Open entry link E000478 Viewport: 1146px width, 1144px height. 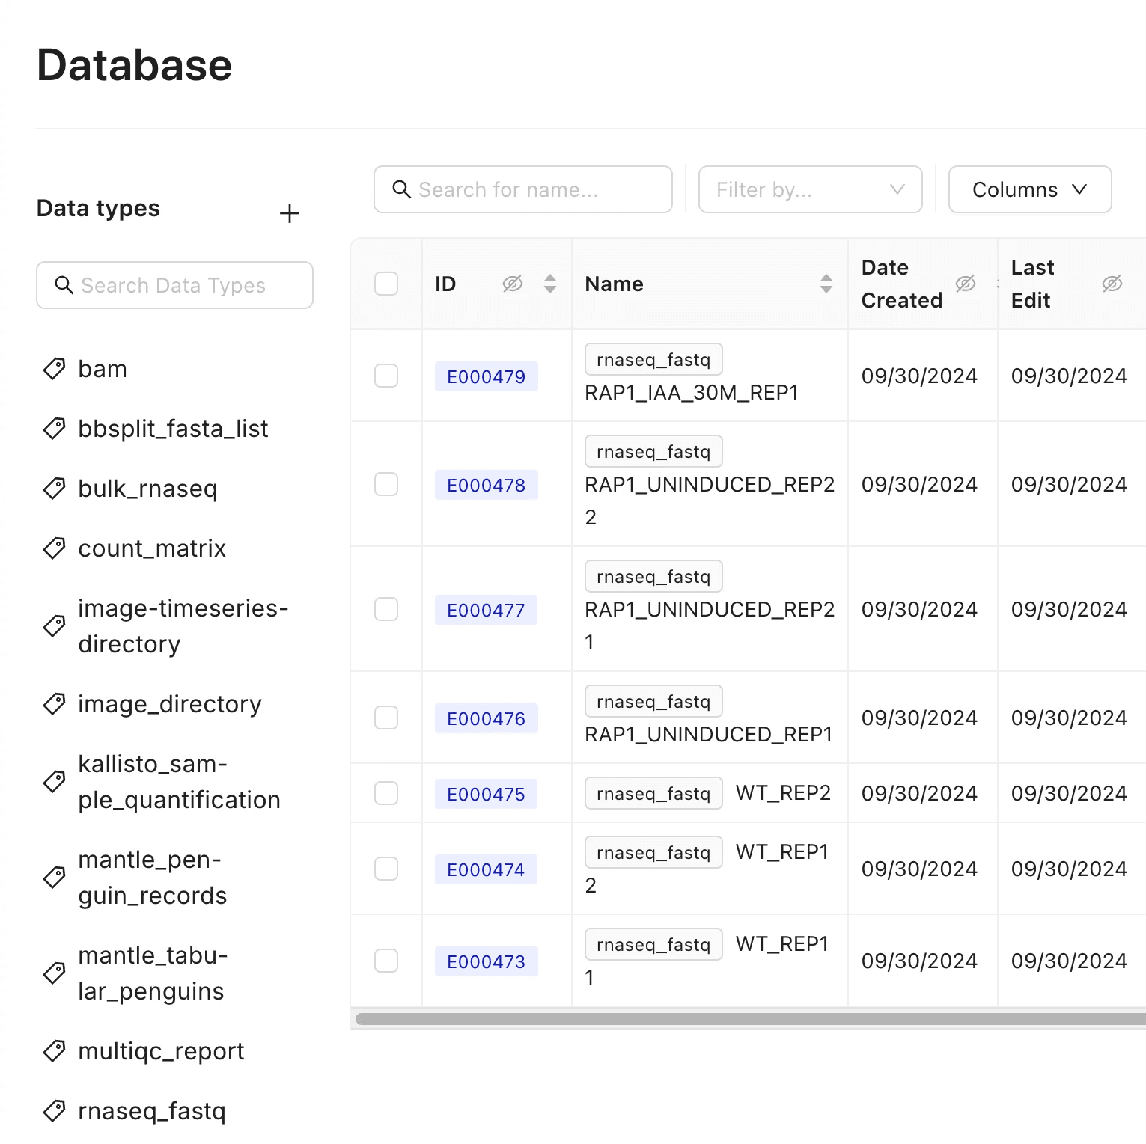click(x=487, y=485)
